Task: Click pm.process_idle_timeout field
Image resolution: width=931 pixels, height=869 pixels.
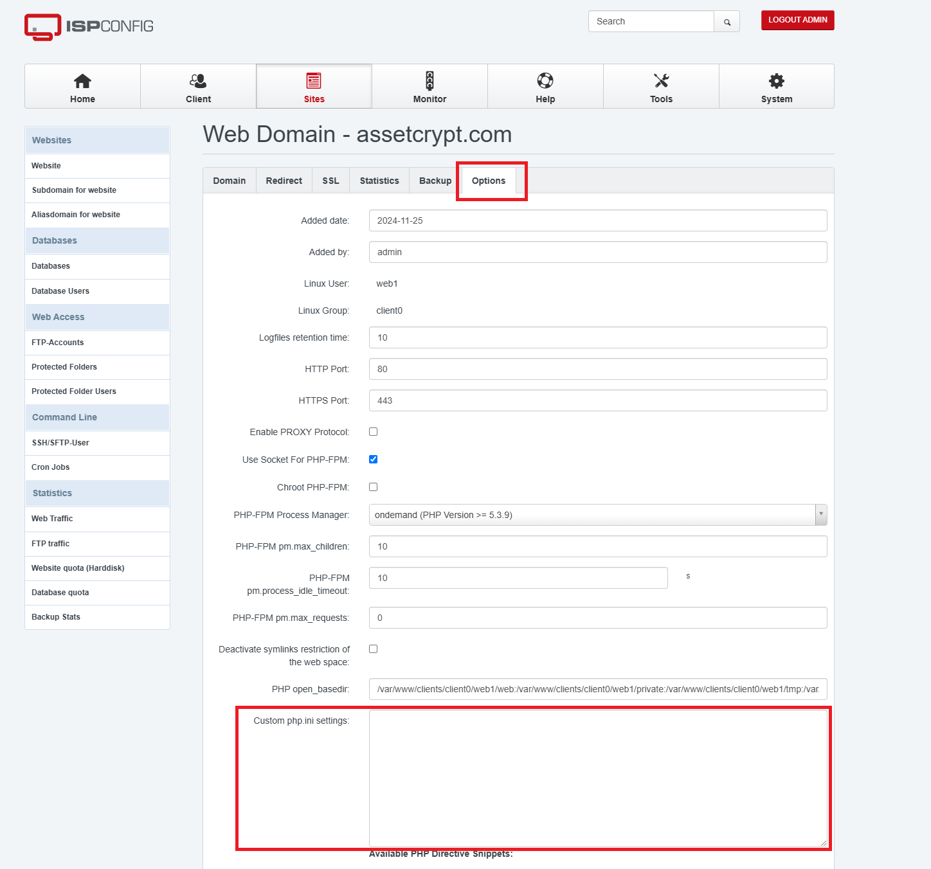Action: [518, 578]
